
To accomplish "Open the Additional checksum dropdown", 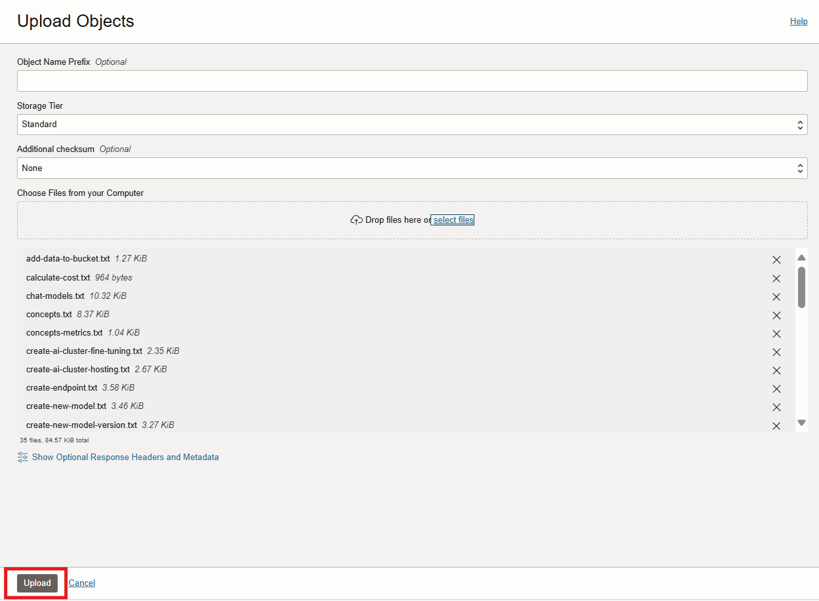I will pyautogui.click(x=411, y=168).
